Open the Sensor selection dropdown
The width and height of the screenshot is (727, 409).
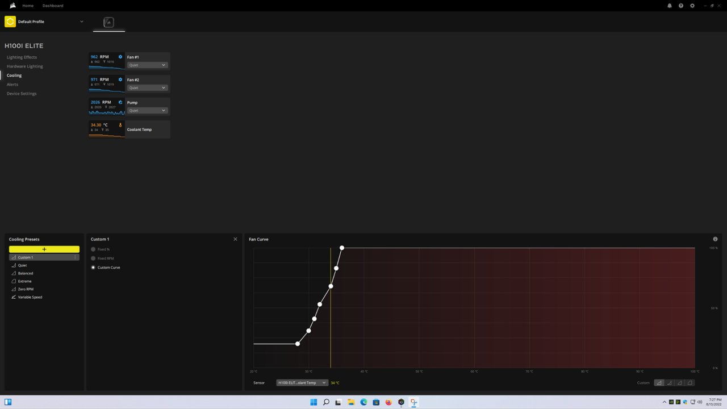tap(302, 383)
